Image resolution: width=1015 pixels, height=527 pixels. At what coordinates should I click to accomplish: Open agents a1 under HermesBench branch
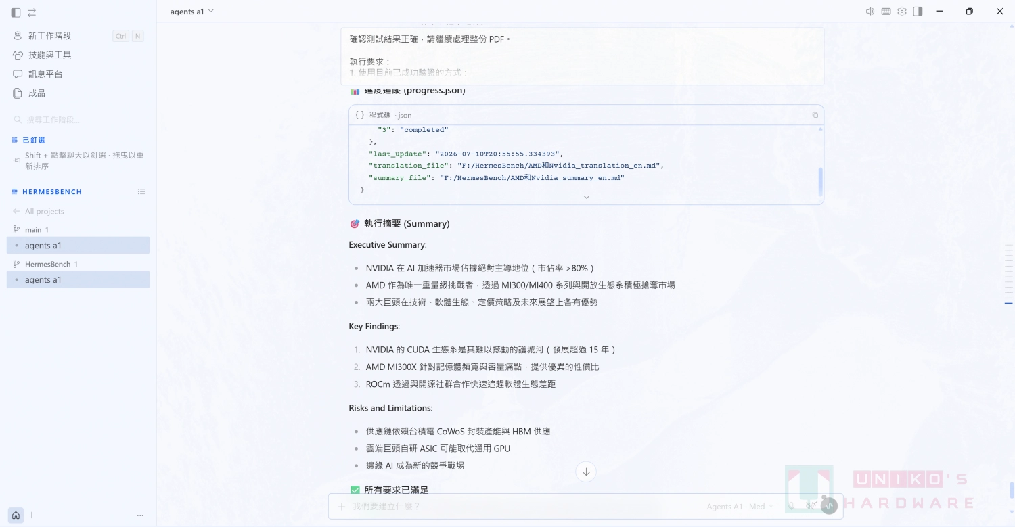[78, 279]
